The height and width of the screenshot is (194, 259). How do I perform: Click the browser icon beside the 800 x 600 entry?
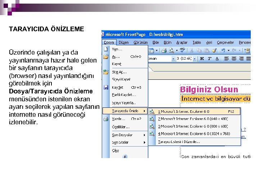(152, 126)
